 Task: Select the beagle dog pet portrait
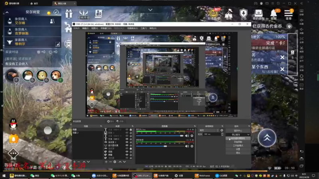[56, 75]
